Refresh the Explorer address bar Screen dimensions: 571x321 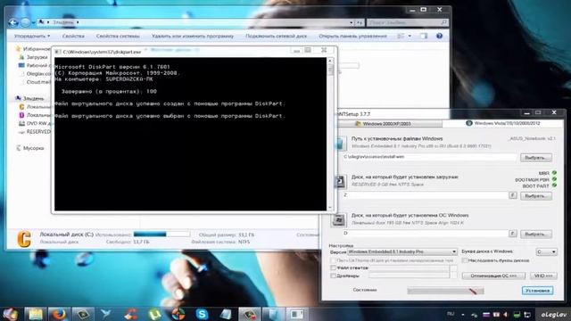click(360, 22)
